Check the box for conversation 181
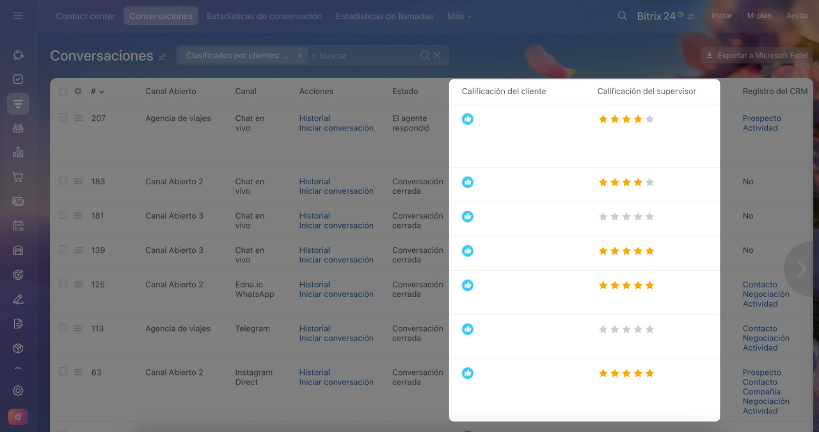This screenshot has height=432, width=819. click(x=63, y=216)
